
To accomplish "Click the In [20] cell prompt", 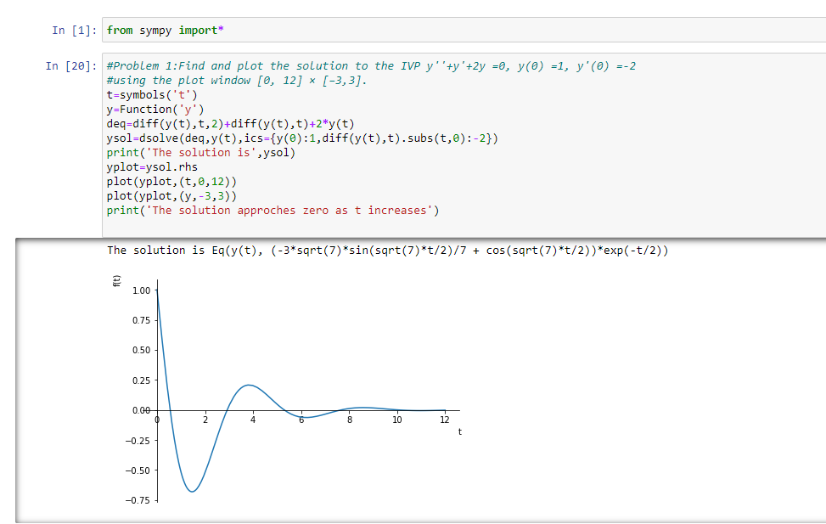I will 70,65.
